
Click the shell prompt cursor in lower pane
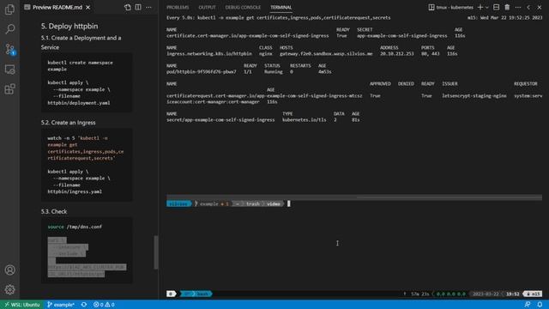(x=288, y=203)
